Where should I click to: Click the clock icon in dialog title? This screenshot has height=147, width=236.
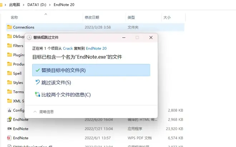tap(29, 37)
